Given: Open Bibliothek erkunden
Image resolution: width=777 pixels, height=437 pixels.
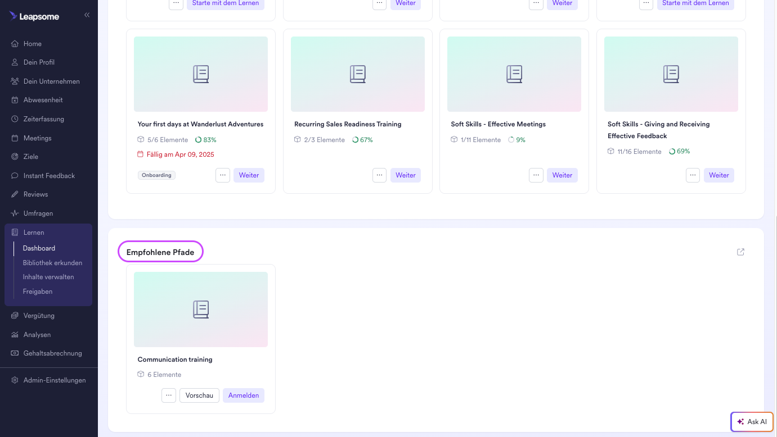Looking at the screenshot, I should click(52, 263).
